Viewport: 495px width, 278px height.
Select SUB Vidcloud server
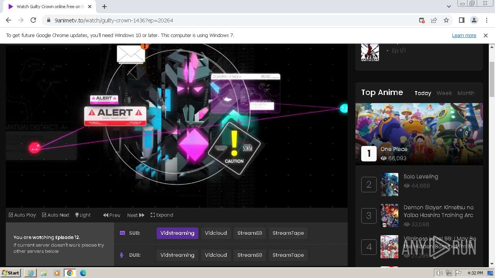216,233
